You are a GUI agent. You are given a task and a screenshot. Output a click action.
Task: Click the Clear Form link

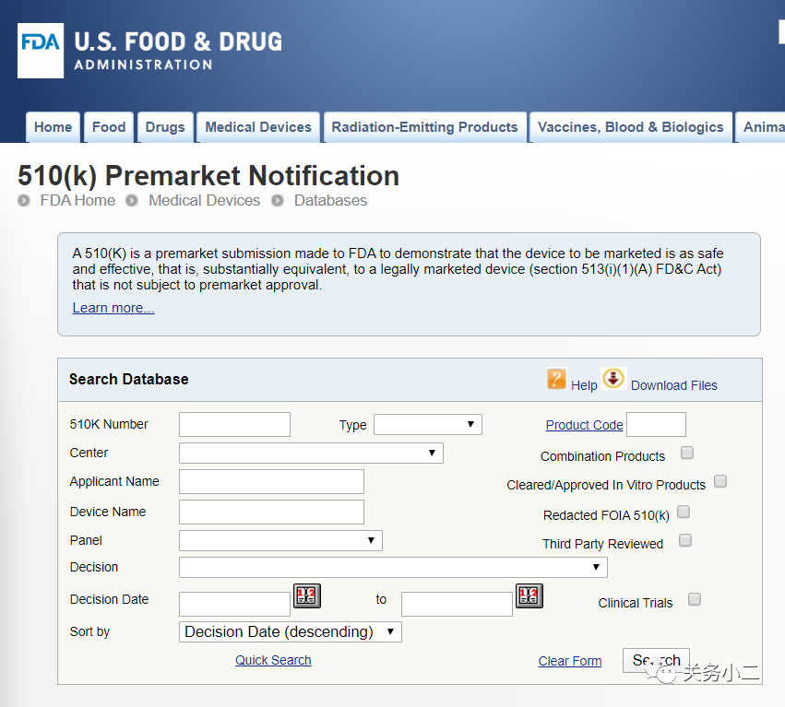point(570,661)
